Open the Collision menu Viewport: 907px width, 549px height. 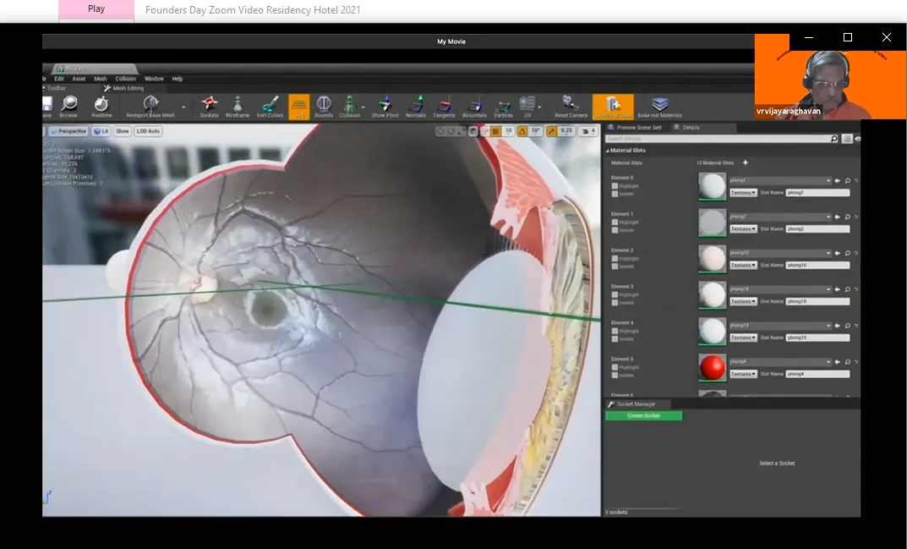(125, 79)
